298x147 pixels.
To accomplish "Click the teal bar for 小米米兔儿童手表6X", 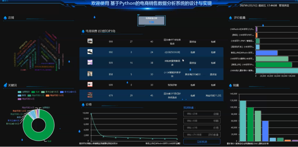I will click(277, 71).
